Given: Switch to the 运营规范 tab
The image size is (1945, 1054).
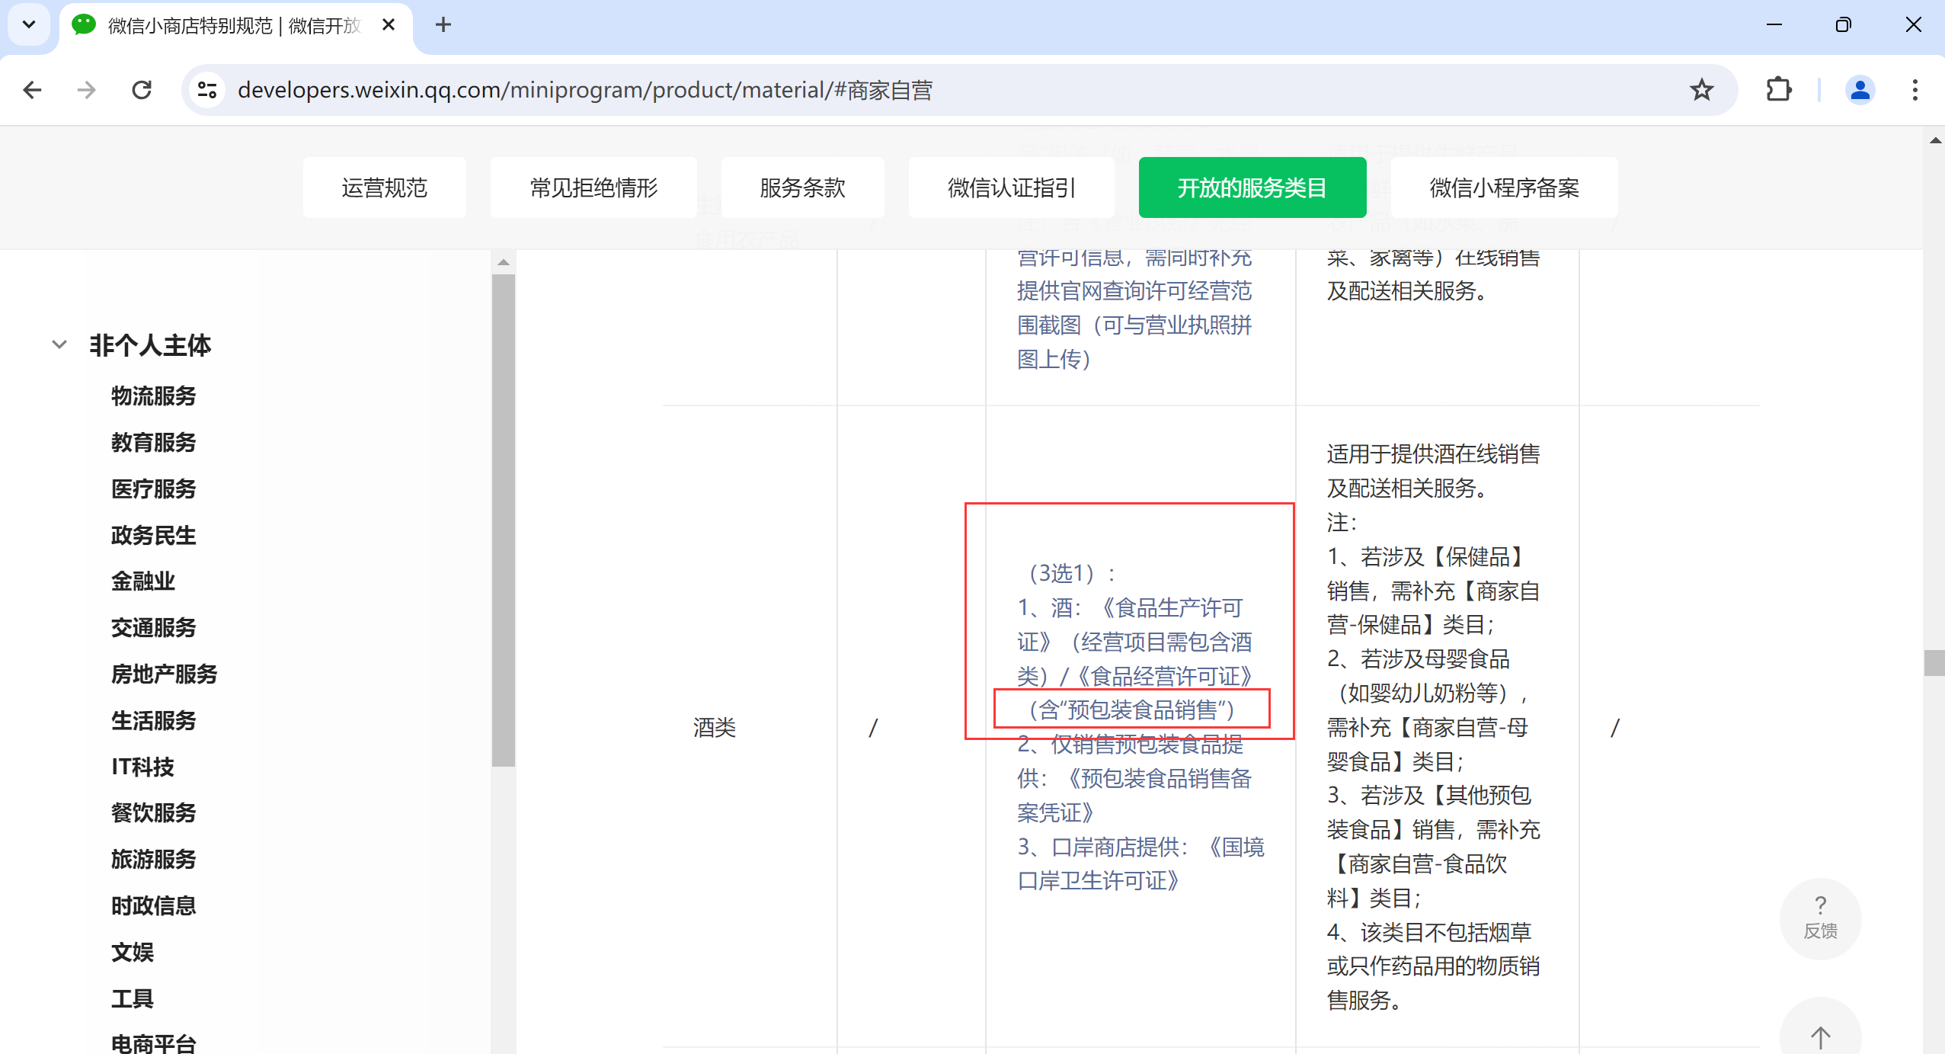Looking at the screenshot, I should pos(384,187).
